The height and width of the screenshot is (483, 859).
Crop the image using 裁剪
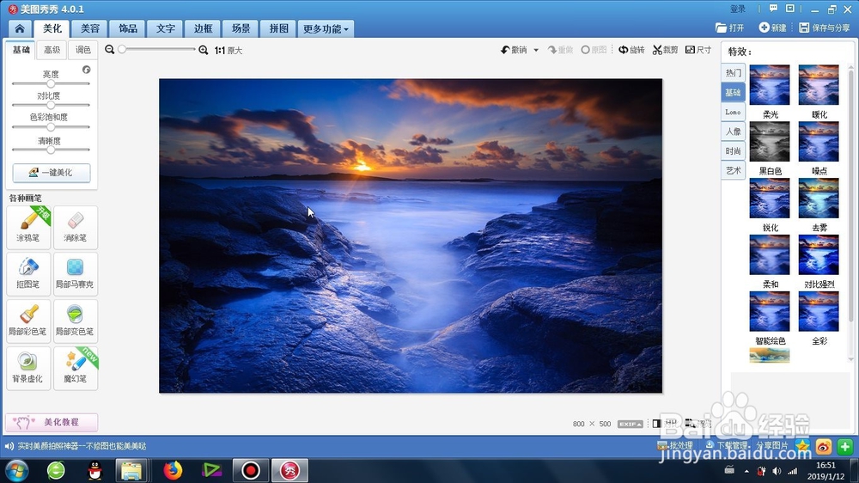(665, 50)
